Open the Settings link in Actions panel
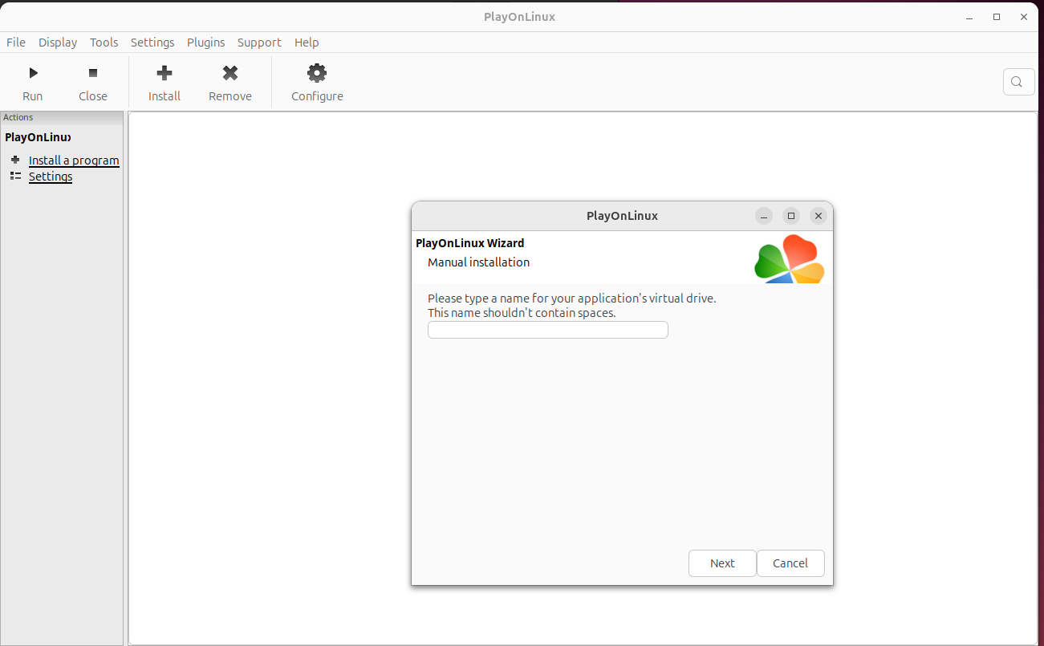Image resolution: width=1044 pixels, height=646 pixels. [51, 177]
